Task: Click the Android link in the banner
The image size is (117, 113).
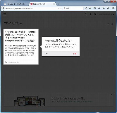Action: (76, 102)
